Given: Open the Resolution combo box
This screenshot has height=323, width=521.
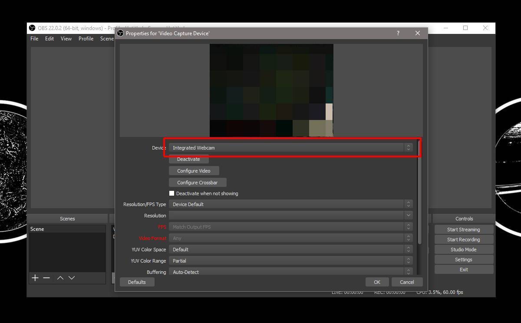Looking at the screenshot, I should click(x=290, y=216).
